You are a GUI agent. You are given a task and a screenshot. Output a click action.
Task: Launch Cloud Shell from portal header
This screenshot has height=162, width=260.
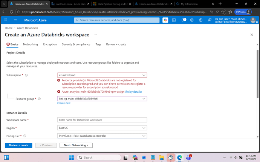coord(174,20)
